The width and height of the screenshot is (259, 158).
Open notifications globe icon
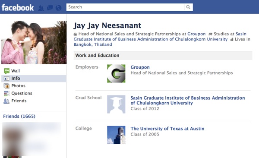[58, 8]
